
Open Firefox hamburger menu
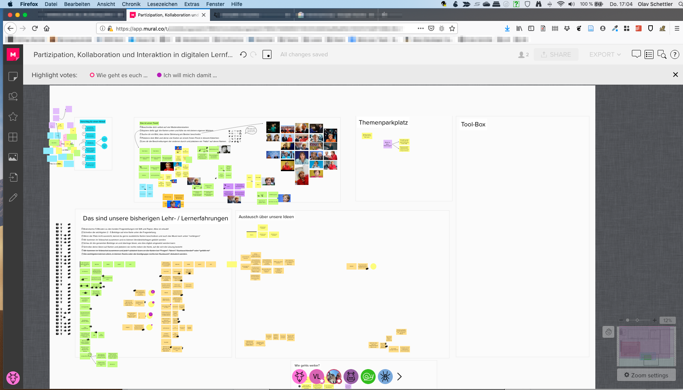pos(677,28)
